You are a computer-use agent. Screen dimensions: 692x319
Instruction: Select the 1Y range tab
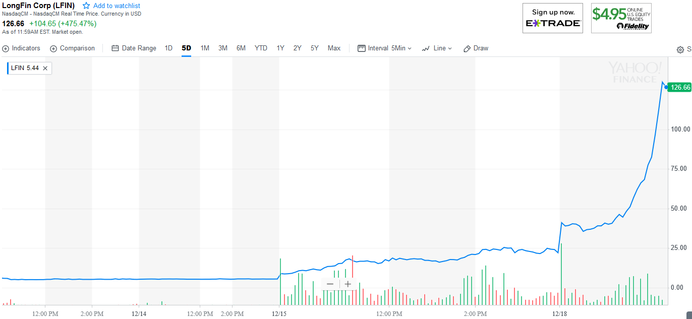[x=280, y=48]
